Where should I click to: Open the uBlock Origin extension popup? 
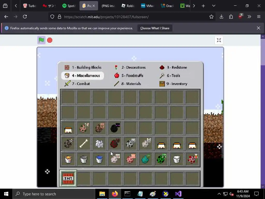(240, 16)
